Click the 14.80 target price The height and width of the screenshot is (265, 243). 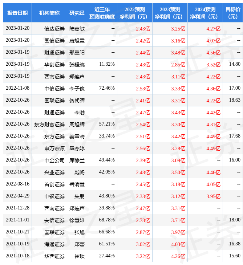pyautogui.click(x=235, y=64)
